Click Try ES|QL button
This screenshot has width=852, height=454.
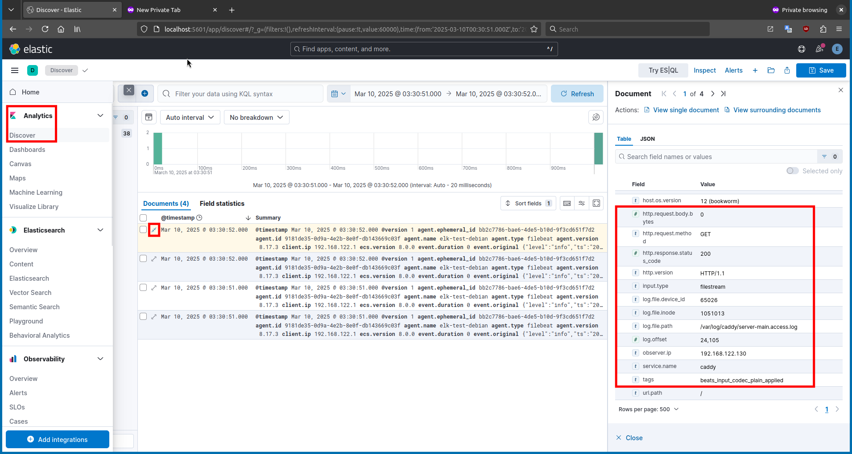[663, 70]
